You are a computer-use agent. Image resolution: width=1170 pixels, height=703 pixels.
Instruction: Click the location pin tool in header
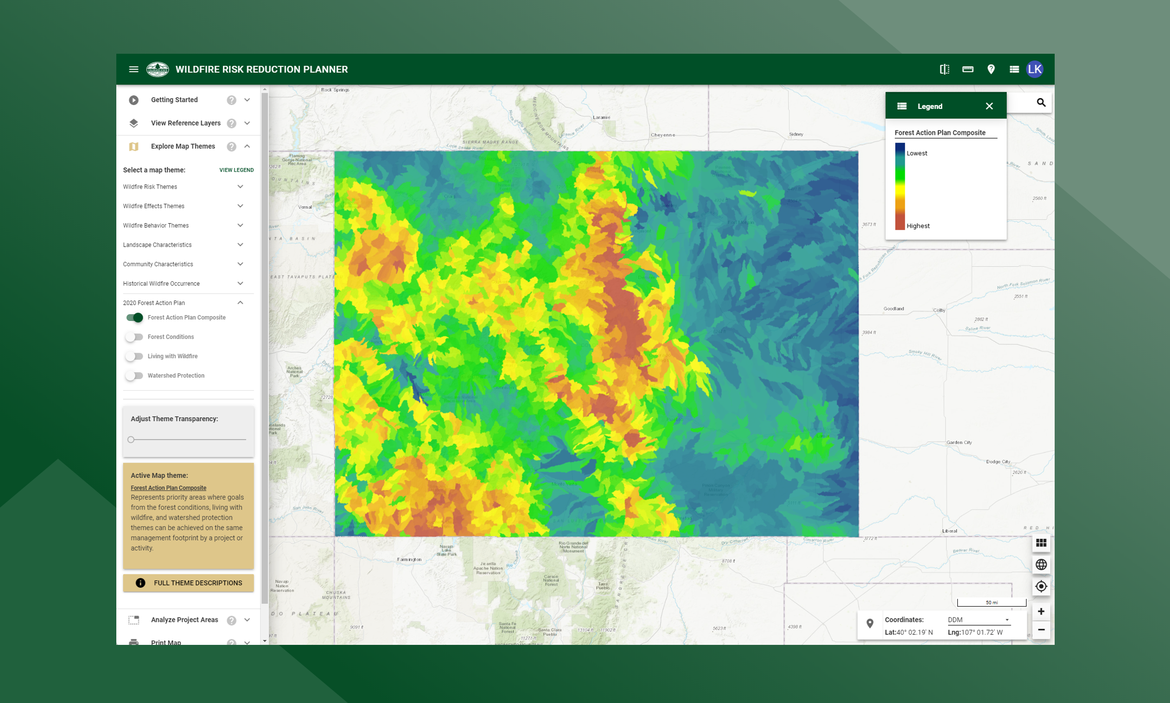pos(991,69)
